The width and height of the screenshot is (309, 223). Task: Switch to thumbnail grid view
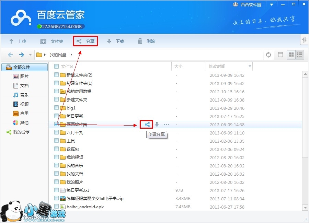click(291, 55)
